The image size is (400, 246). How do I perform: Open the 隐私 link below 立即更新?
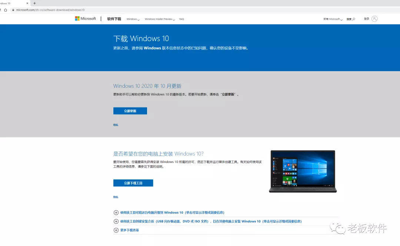tap(116, 125)
